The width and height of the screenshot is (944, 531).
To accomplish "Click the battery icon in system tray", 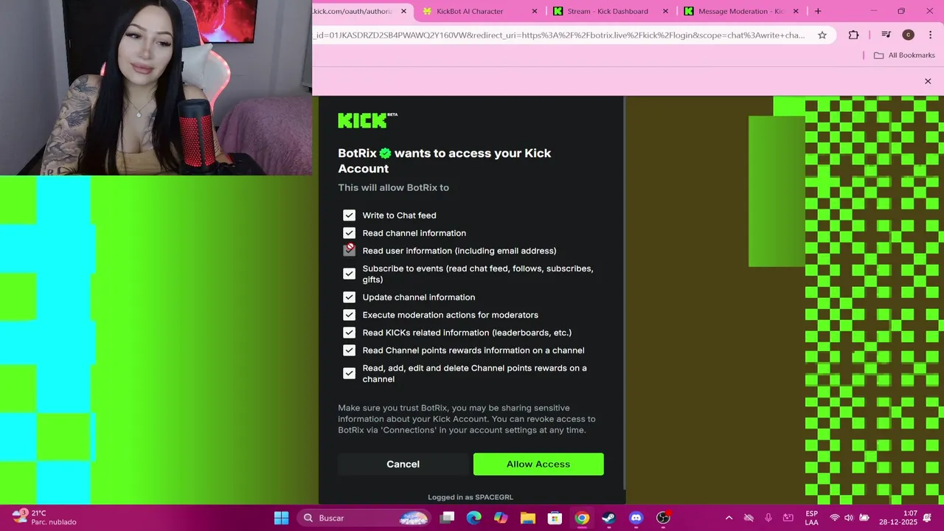I will (x=864, y=518).
